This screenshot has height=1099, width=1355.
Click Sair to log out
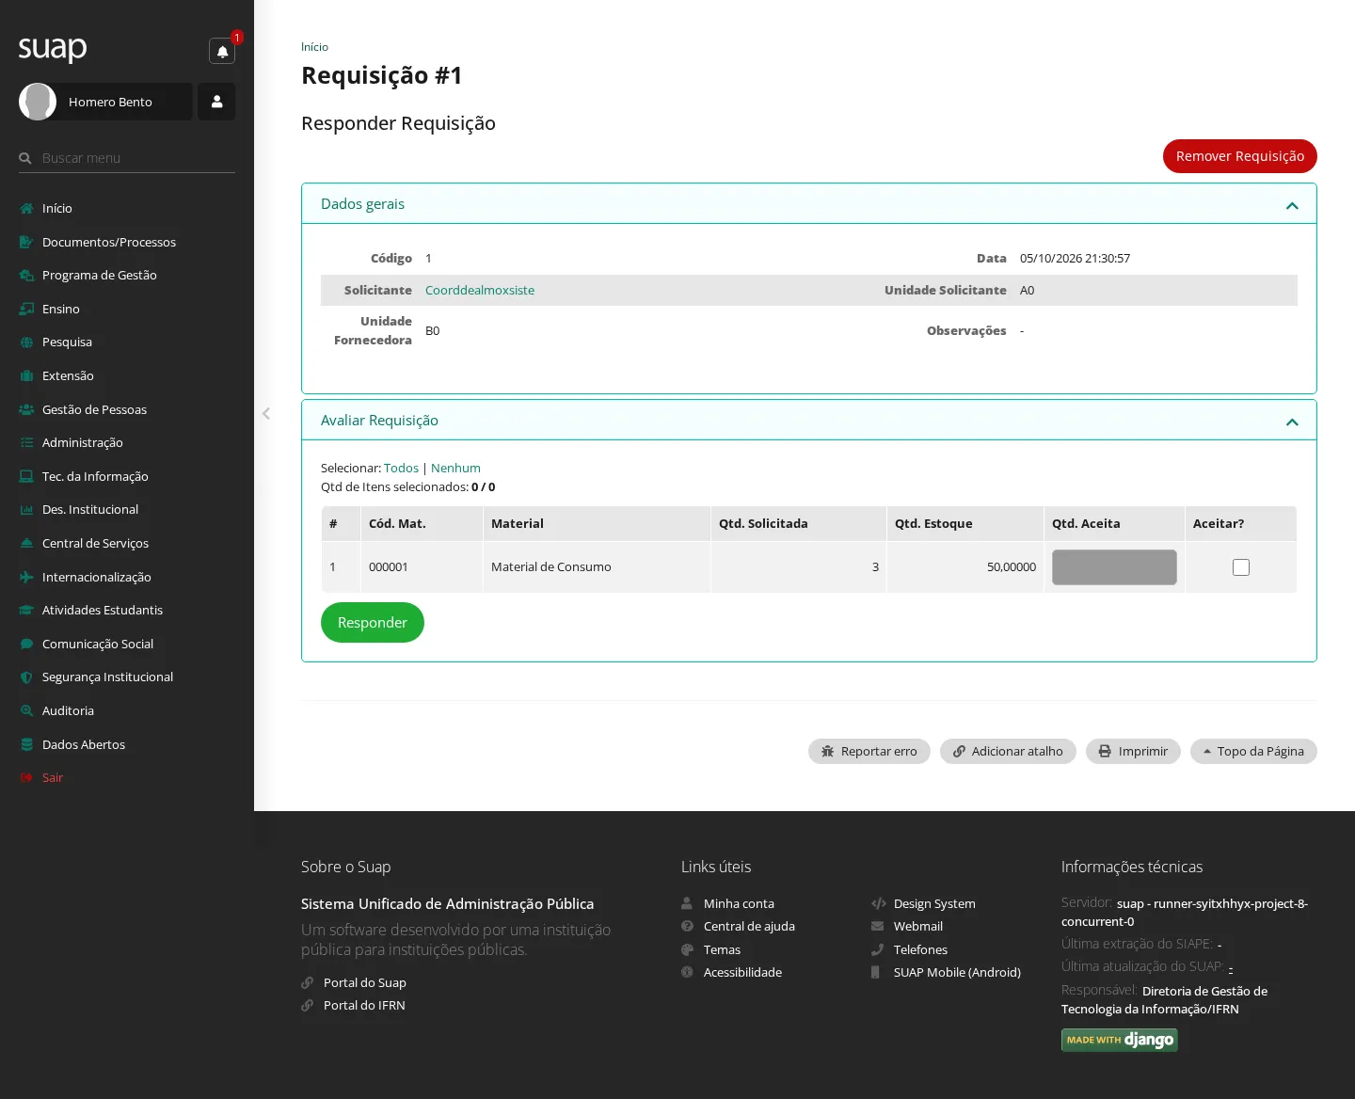[53, 777]
